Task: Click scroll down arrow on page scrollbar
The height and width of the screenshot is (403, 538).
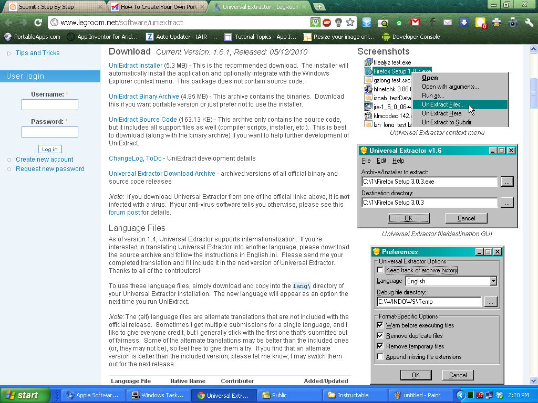Action: 533,380
